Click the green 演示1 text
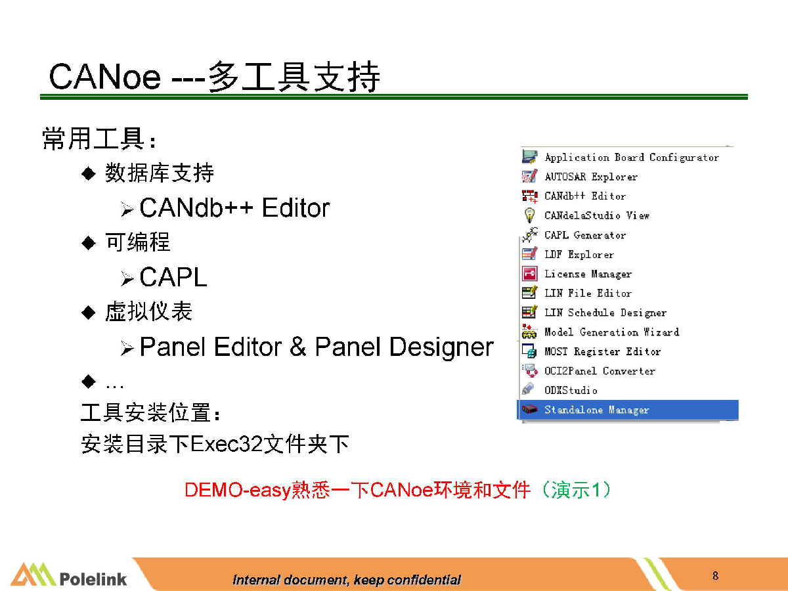The image size is (788, 591). tap(575, 490)
